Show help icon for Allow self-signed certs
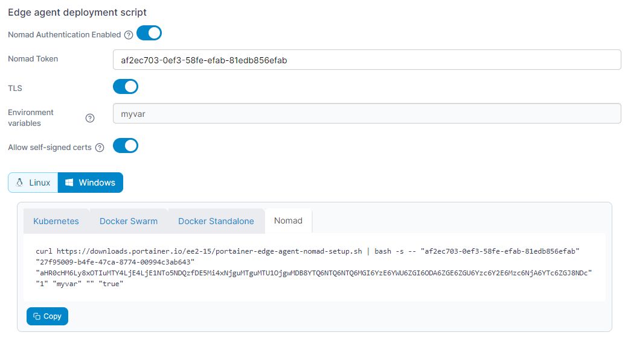Viewport: 628px width, 341px height. [100, 148]
